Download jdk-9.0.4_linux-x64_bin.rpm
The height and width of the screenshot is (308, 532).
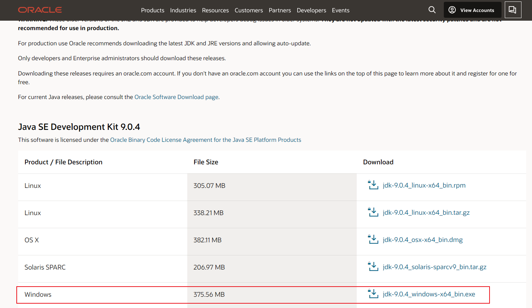(x=424, y=185)
